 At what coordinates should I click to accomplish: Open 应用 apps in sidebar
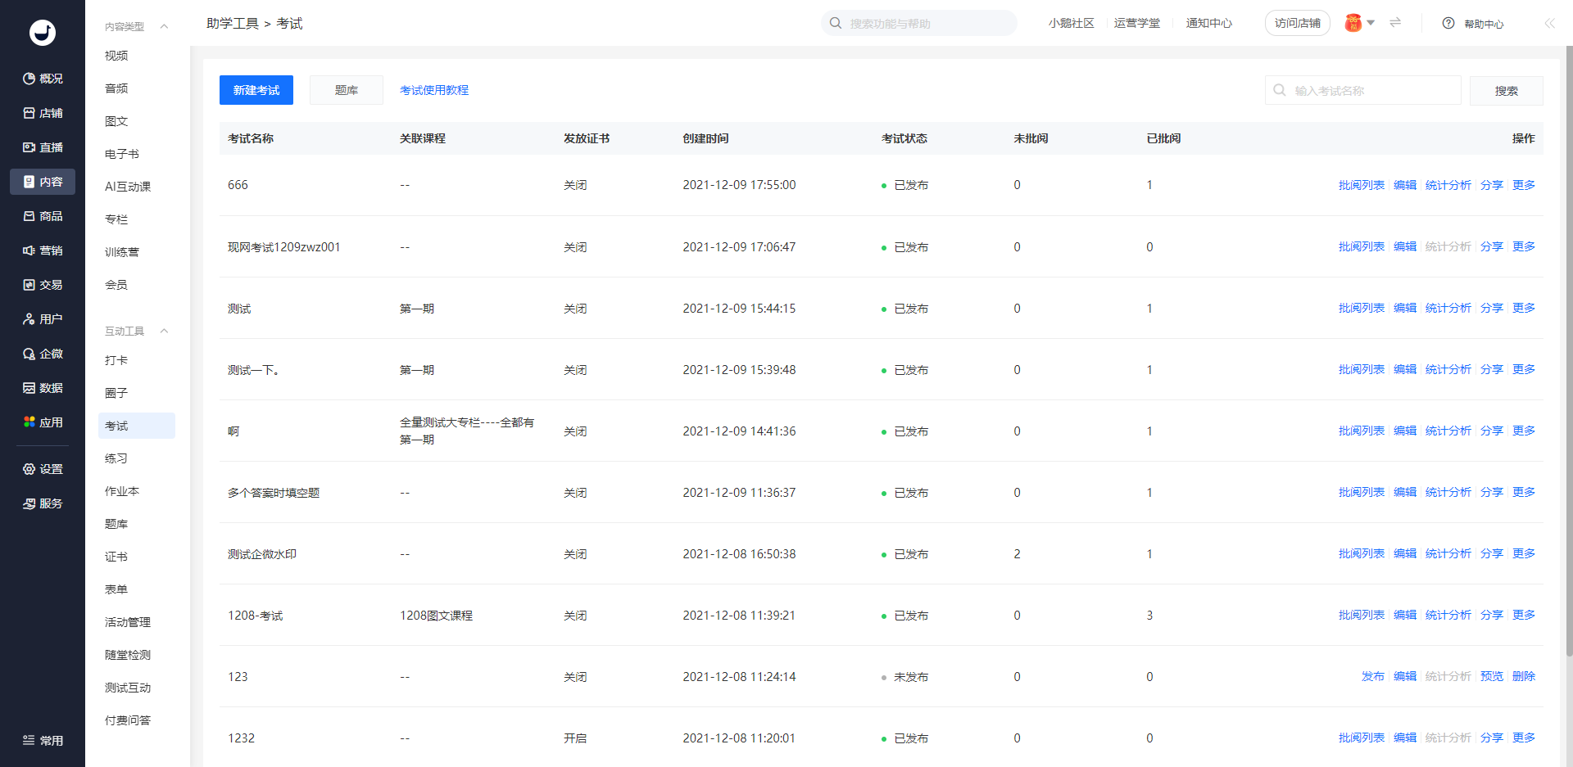tap(43, 422)
